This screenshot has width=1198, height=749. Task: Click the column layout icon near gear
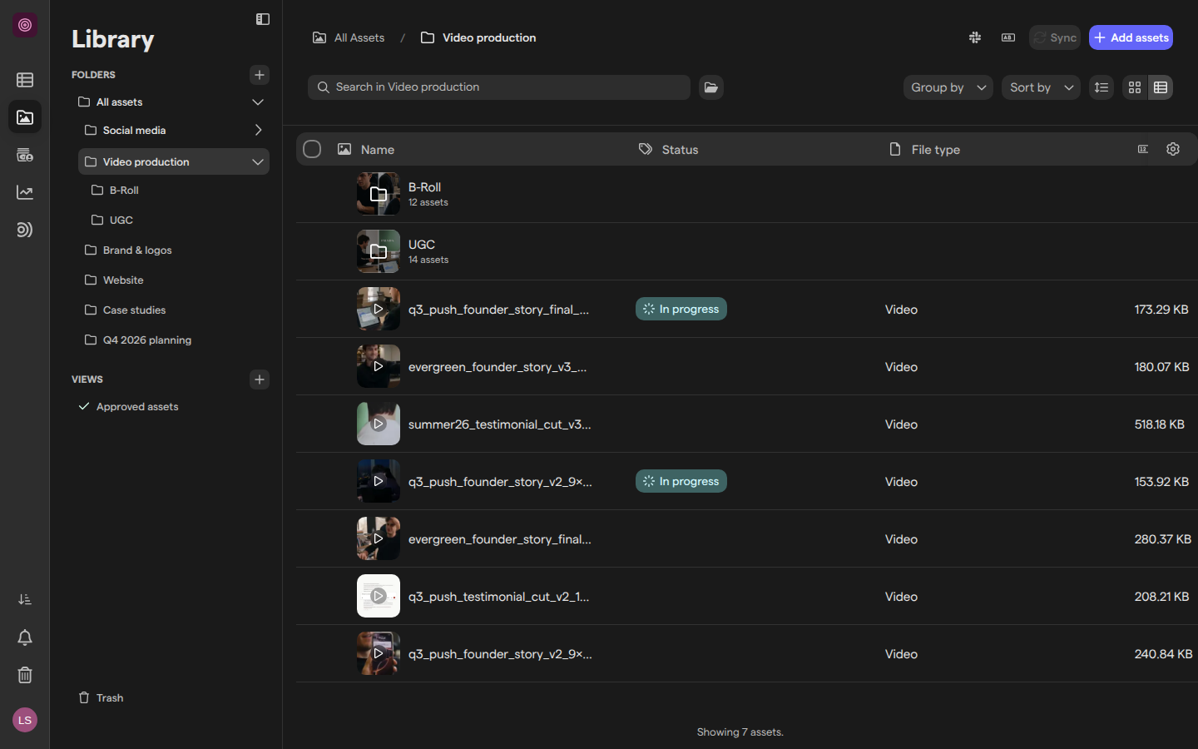(1143, 149)
